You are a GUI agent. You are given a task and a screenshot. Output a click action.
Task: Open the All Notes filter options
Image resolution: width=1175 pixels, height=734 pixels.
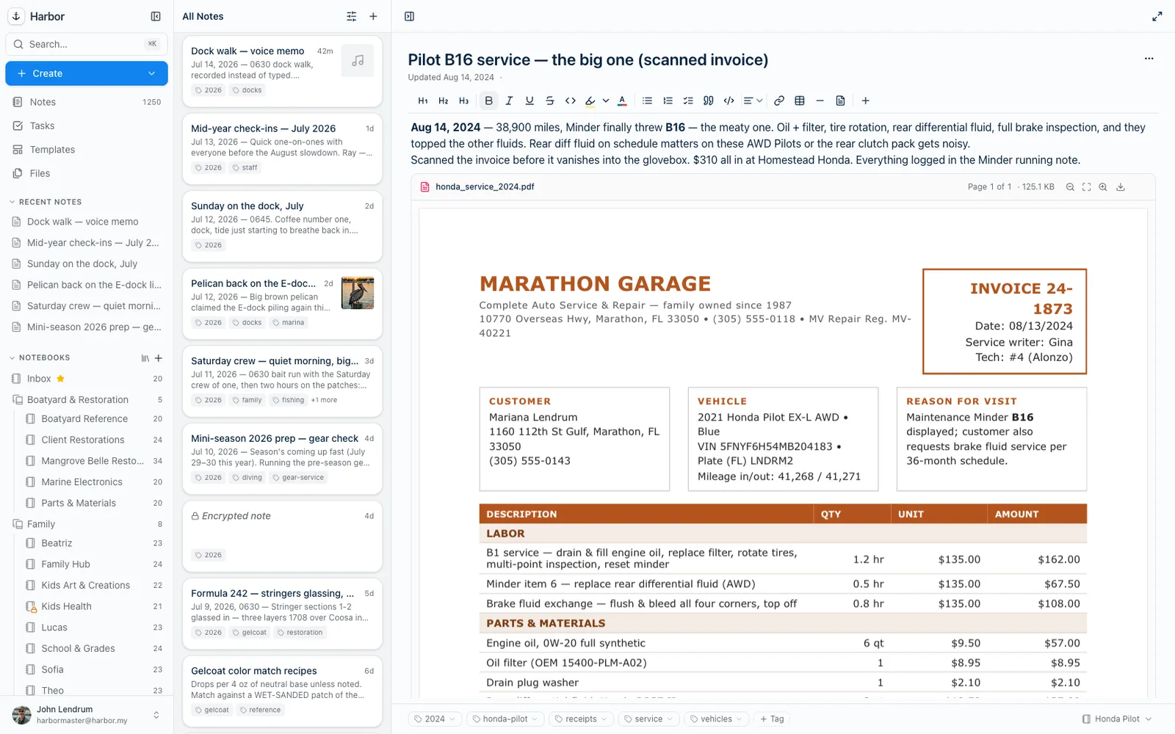352,16
